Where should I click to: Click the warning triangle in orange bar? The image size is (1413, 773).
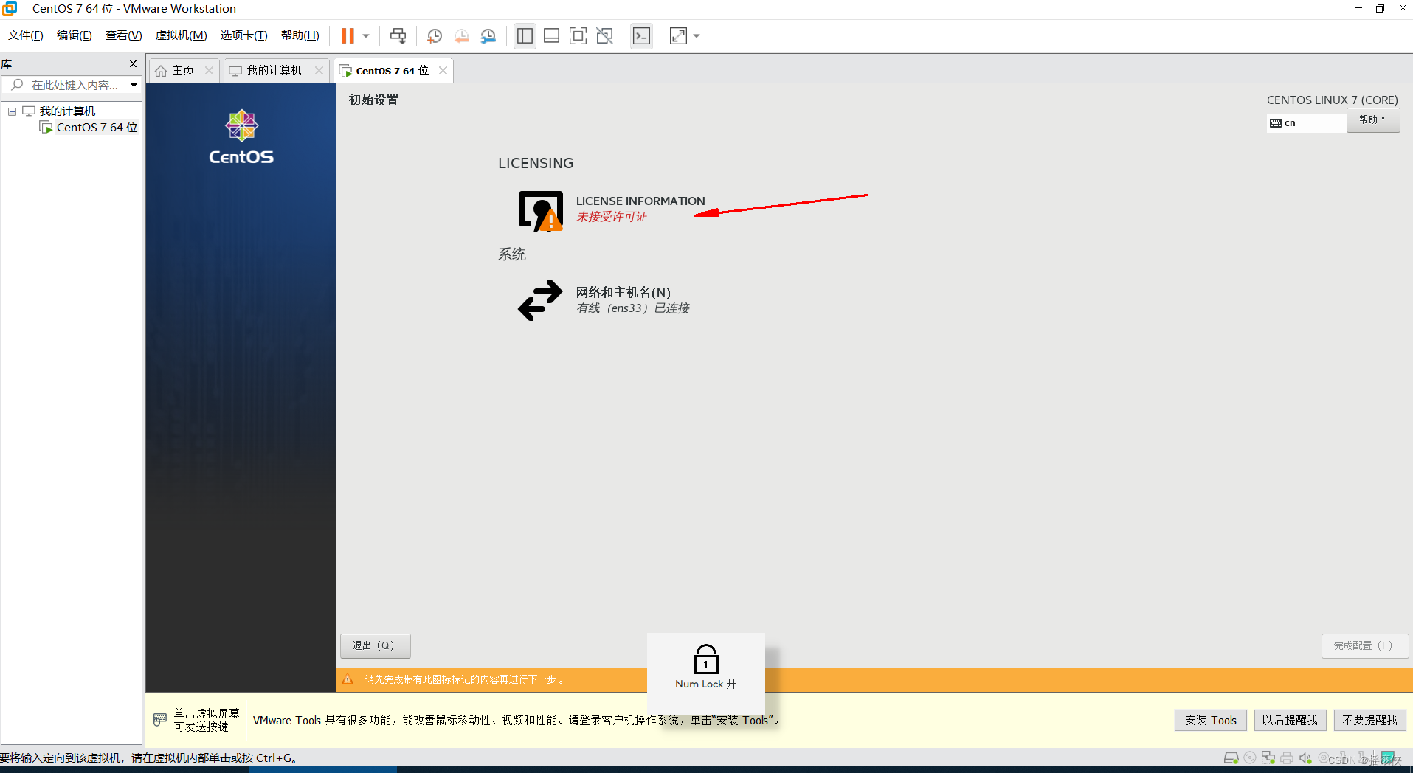pyautogui.click(x=348, y=679)
